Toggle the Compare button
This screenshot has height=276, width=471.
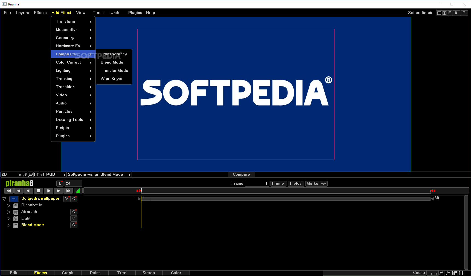pyautogui.click(x=241, y=175)
